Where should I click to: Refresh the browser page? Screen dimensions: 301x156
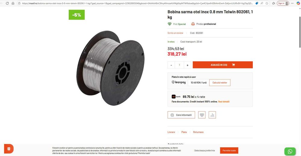(x=7, y=3)
